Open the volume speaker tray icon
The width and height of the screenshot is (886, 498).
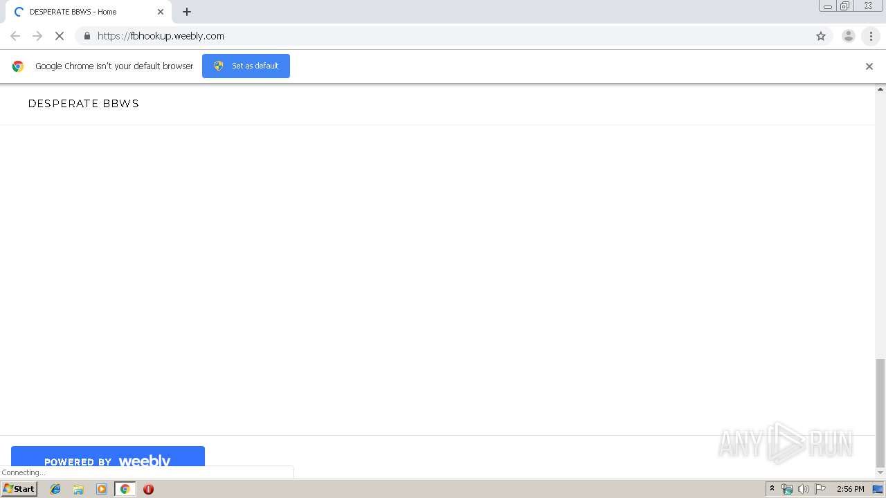803,489
